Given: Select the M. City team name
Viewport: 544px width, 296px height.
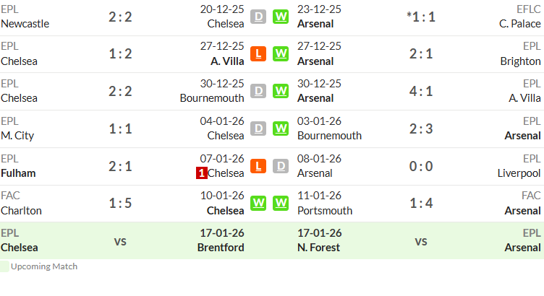Looking at the screenshot, I should pos(17,136).
